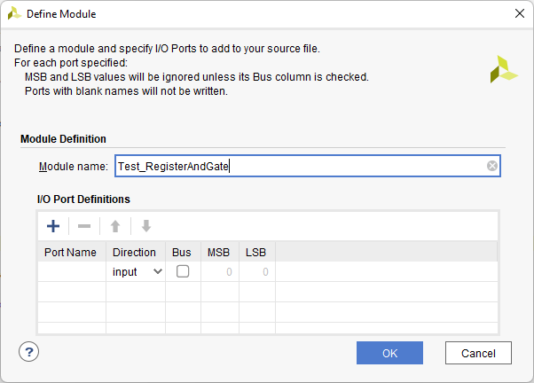Remove selected port using the minus icon
Screen dimensions: 534x383
click(x=84, y=226)
